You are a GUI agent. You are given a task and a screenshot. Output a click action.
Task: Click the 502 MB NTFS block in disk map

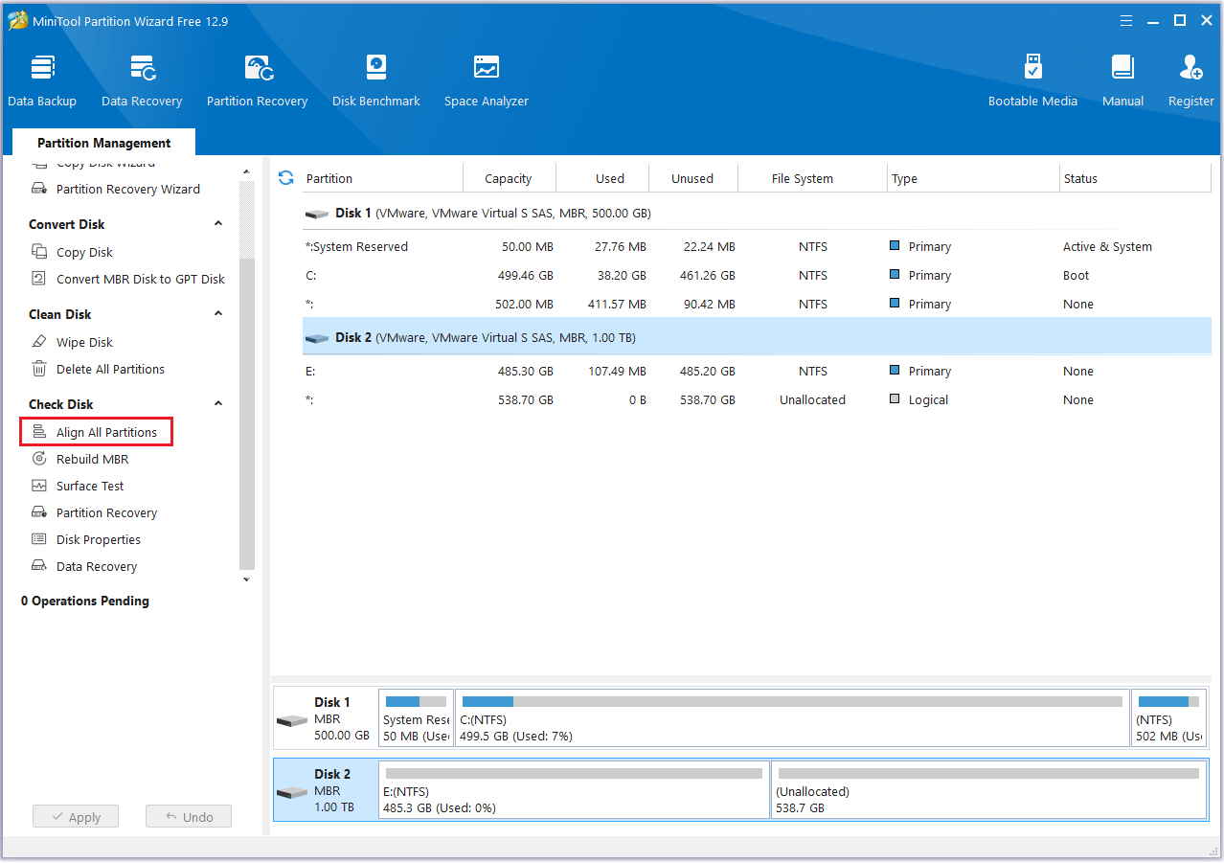coord(1168,717)
